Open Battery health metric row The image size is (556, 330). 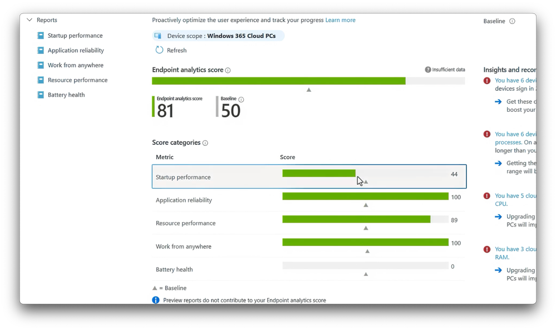click(x=309, y=269)
